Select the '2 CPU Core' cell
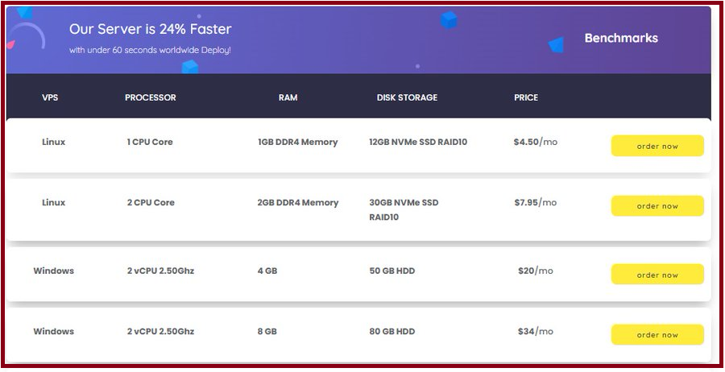The width and height of the screenshot is (725, 372). (151, 202)
